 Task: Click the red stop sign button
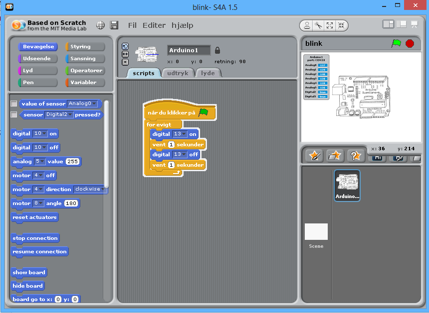click(x=410, y=43)
